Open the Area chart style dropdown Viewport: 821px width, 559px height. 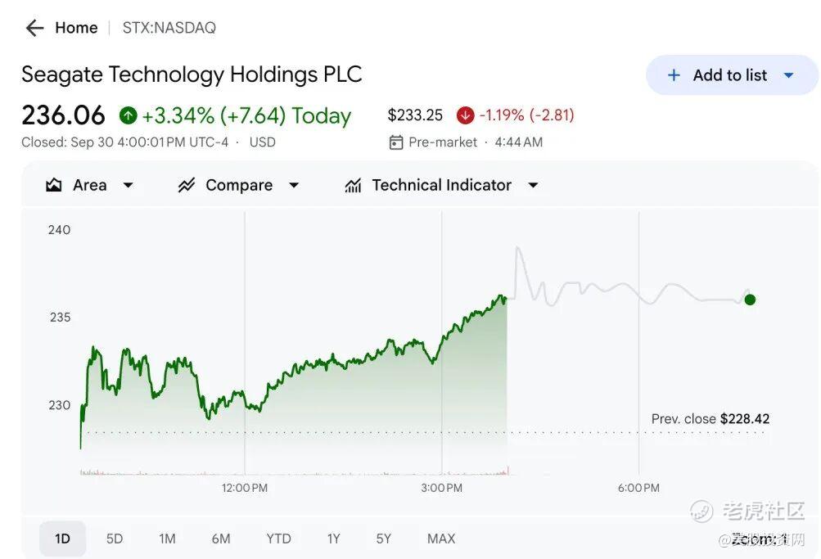point(128,185)
